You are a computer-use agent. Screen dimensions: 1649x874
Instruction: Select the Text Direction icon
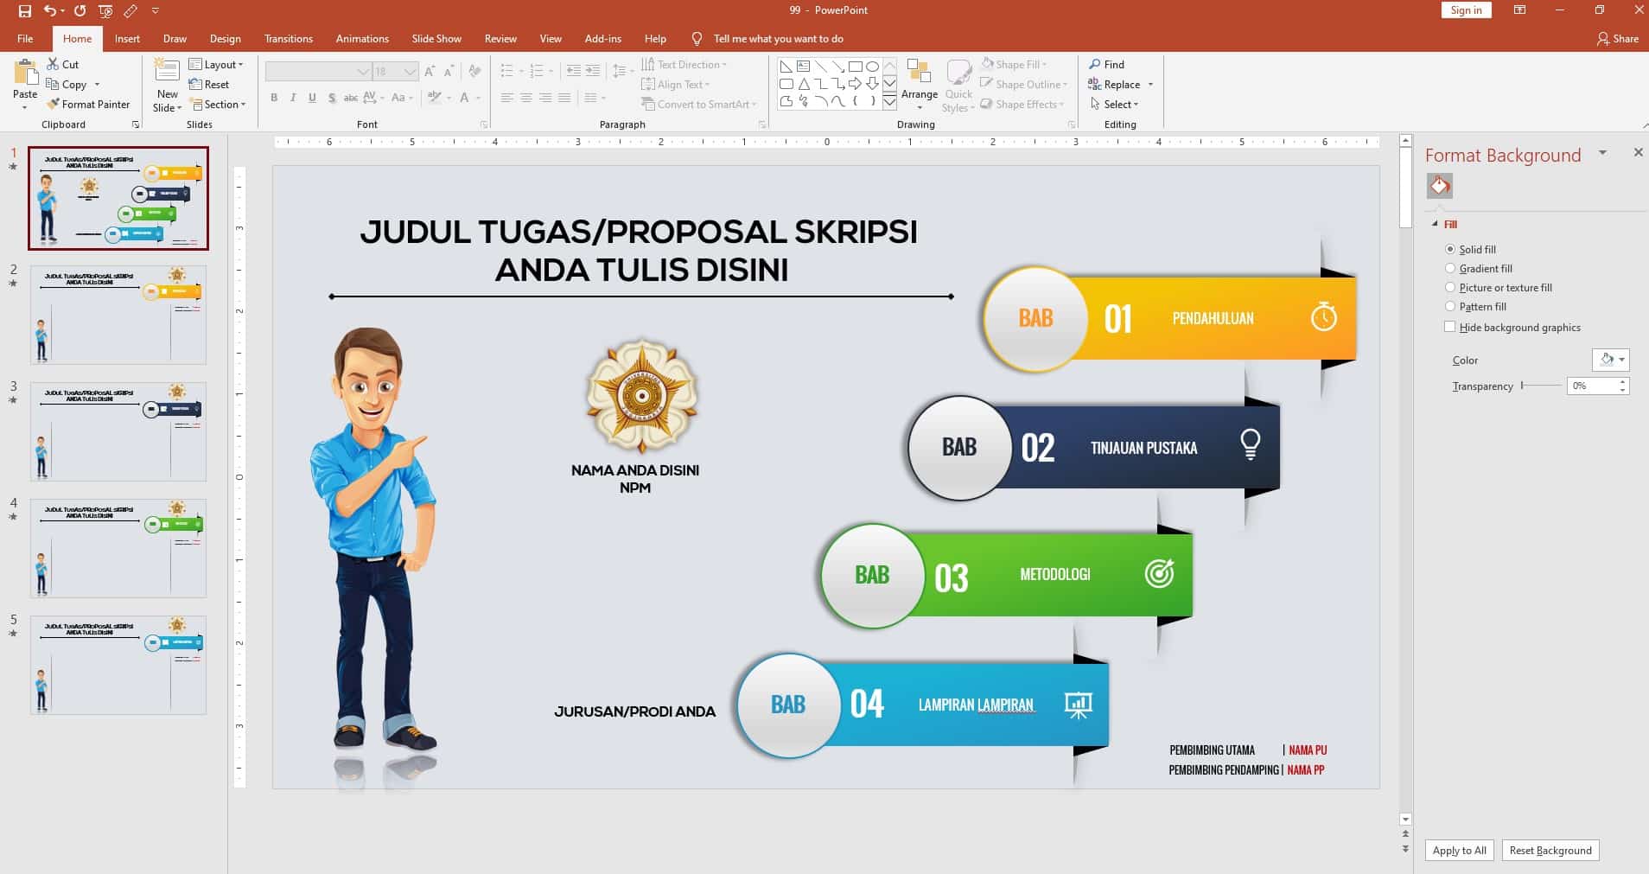[650, 64]
